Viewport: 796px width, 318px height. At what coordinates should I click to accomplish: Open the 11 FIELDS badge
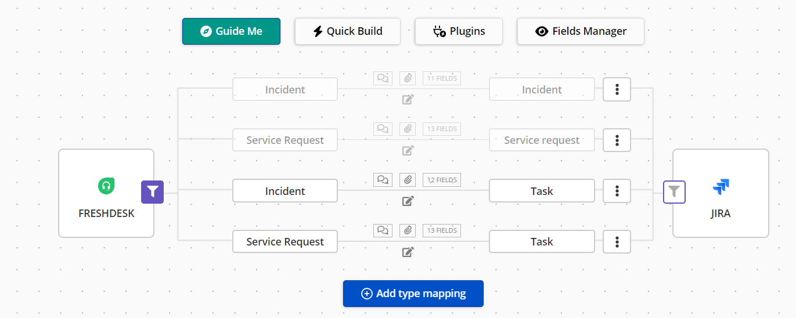[x=442, y=78]
